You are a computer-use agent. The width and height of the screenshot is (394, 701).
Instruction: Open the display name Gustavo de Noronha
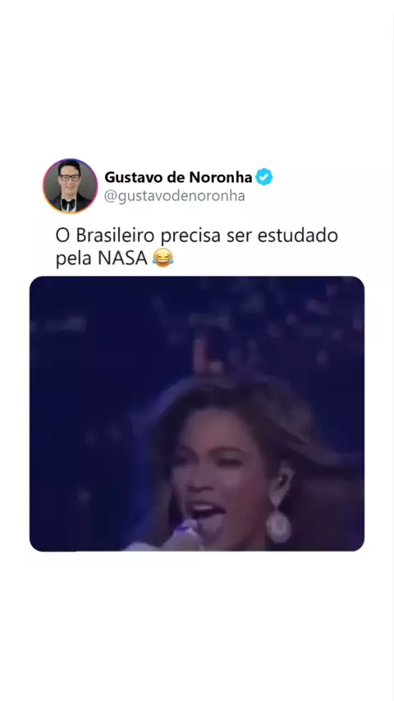[178, 177]
